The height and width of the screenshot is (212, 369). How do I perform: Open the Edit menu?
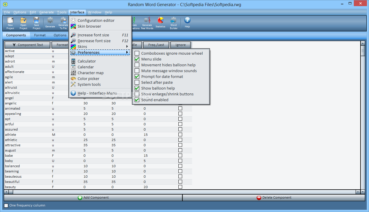33,12
